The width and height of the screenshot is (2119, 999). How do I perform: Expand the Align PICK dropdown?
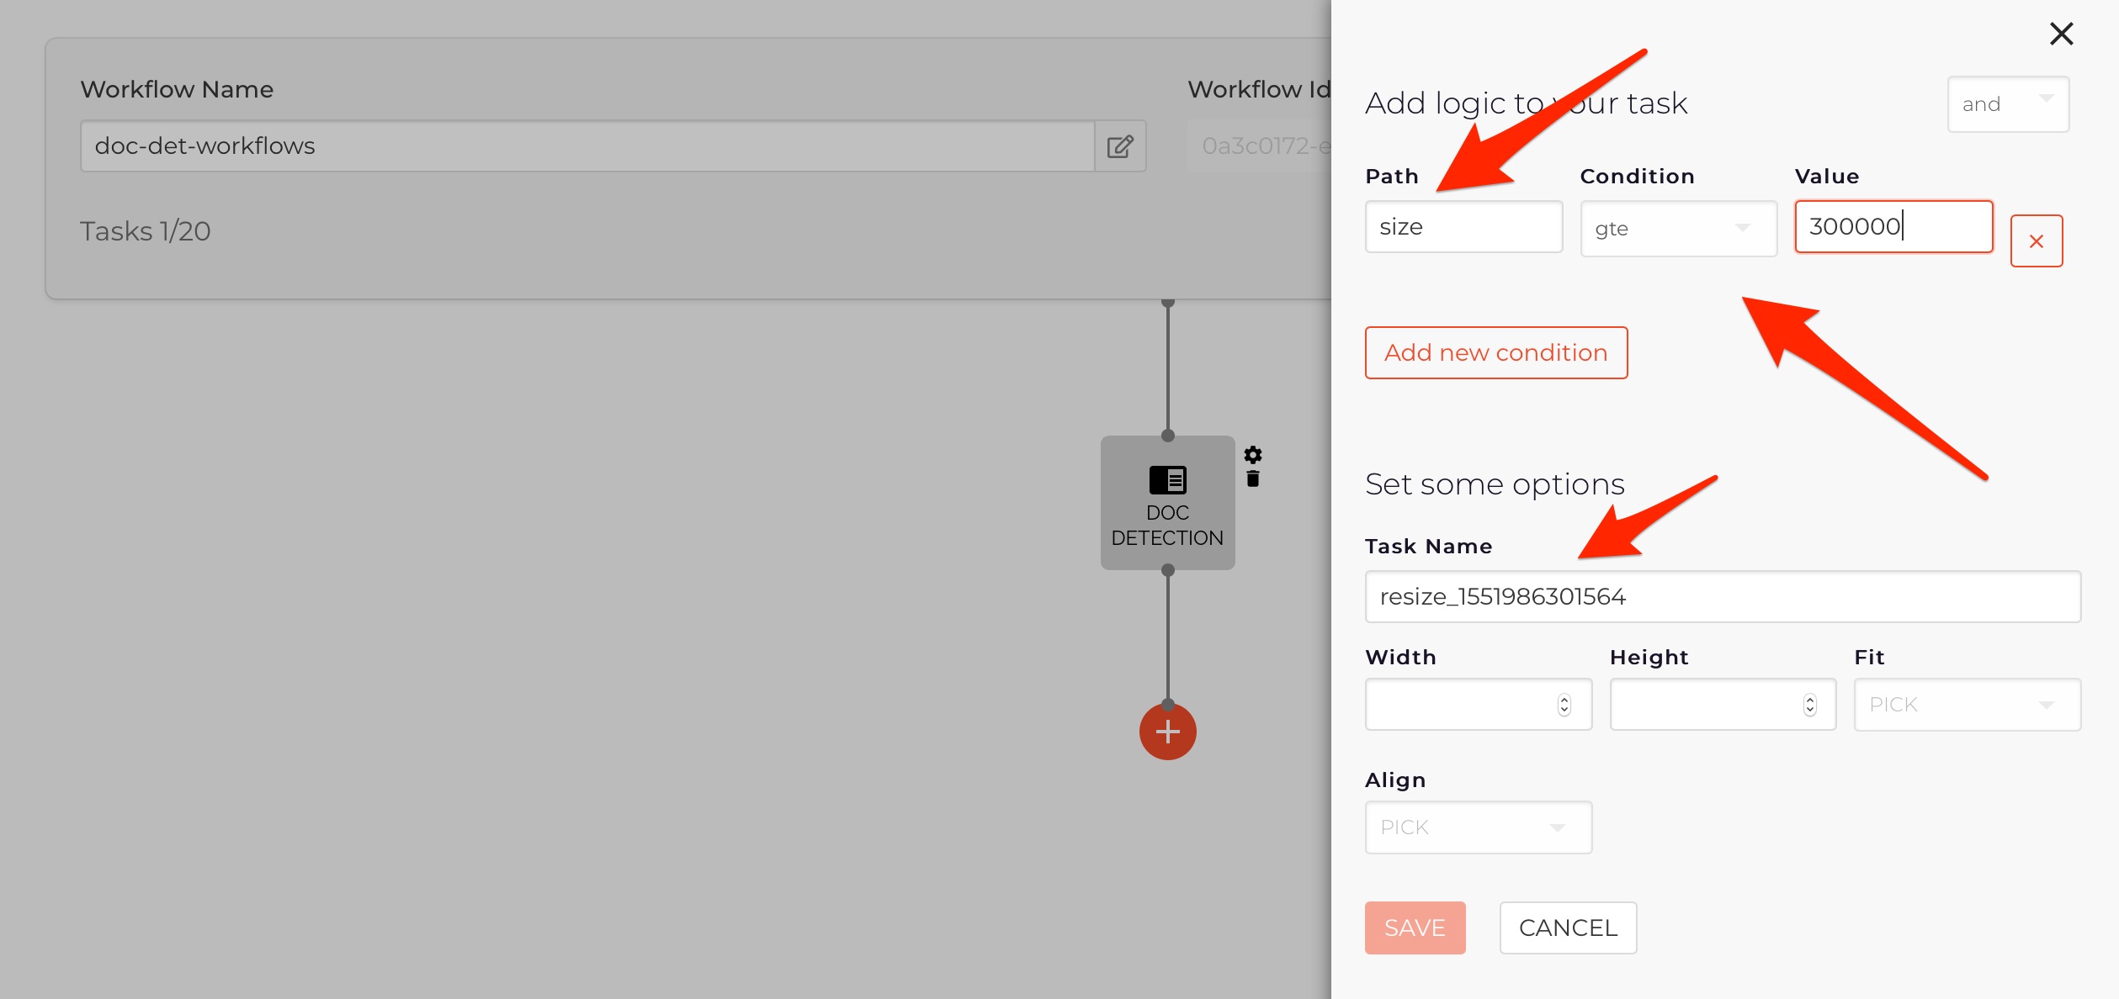click(1479, 827)
